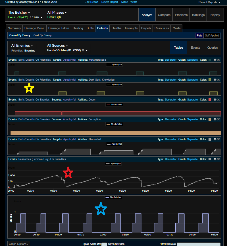The width and height of the screenshot is (227, 246).
Task: Switch target view to Friendlies
Action: (17, 51)
